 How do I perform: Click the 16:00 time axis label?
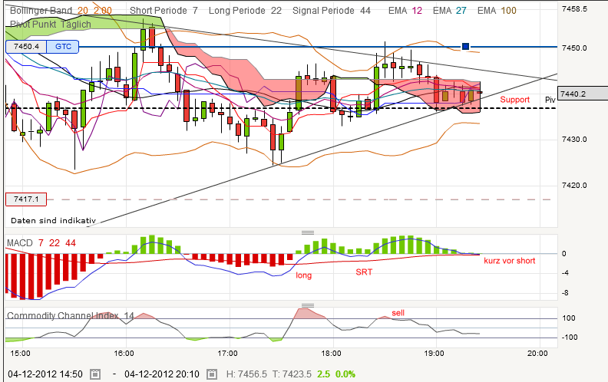coord(124,353)
